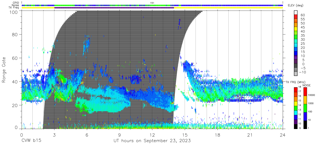This screenshot has width=318, height=146.
Task: Click the 'CPID' label
Action: coord(15,3)
